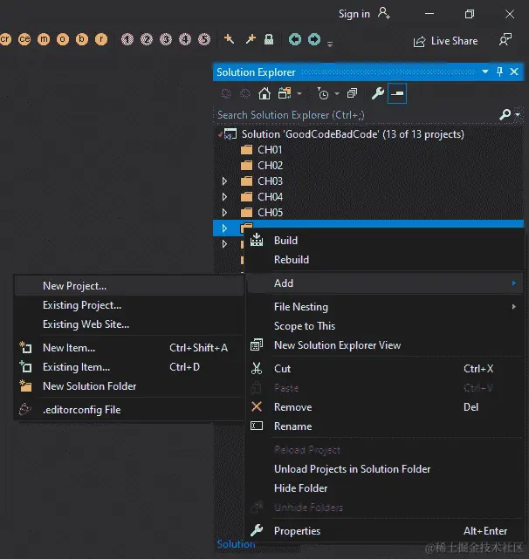This screenshot has width=529, height=559.
Task: Click the numbered circle 3 toolbar icon
Action: 166,39
